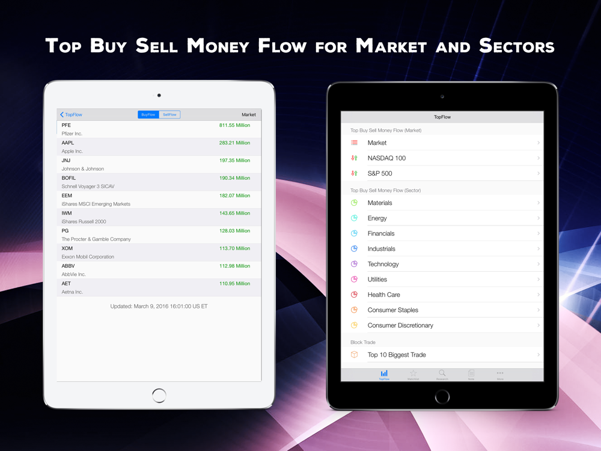
Task: Select the PG ticker row
Action: coord(159,235)
